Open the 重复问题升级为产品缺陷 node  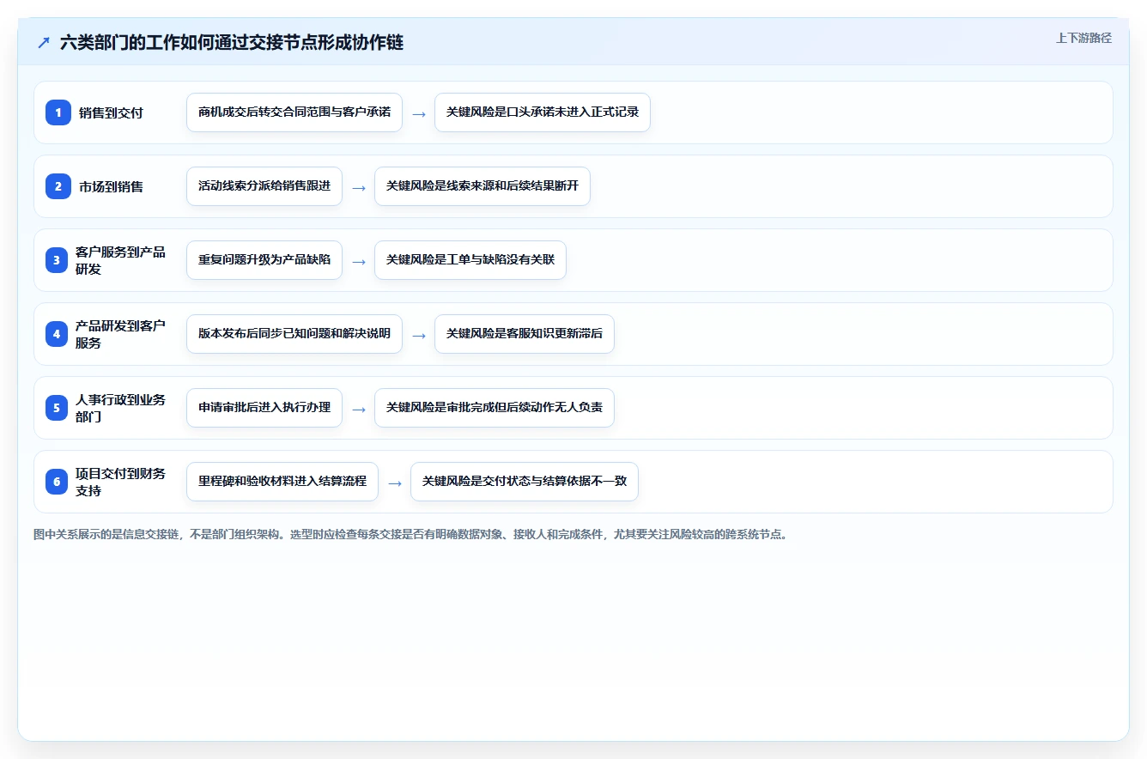tap(264, 260)
